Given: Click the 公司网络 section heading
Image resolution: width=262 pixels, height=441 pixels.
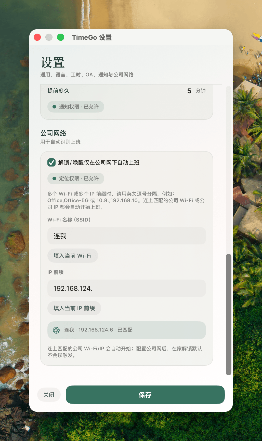Looking at the screenshot, I should (x=53, y=133).
